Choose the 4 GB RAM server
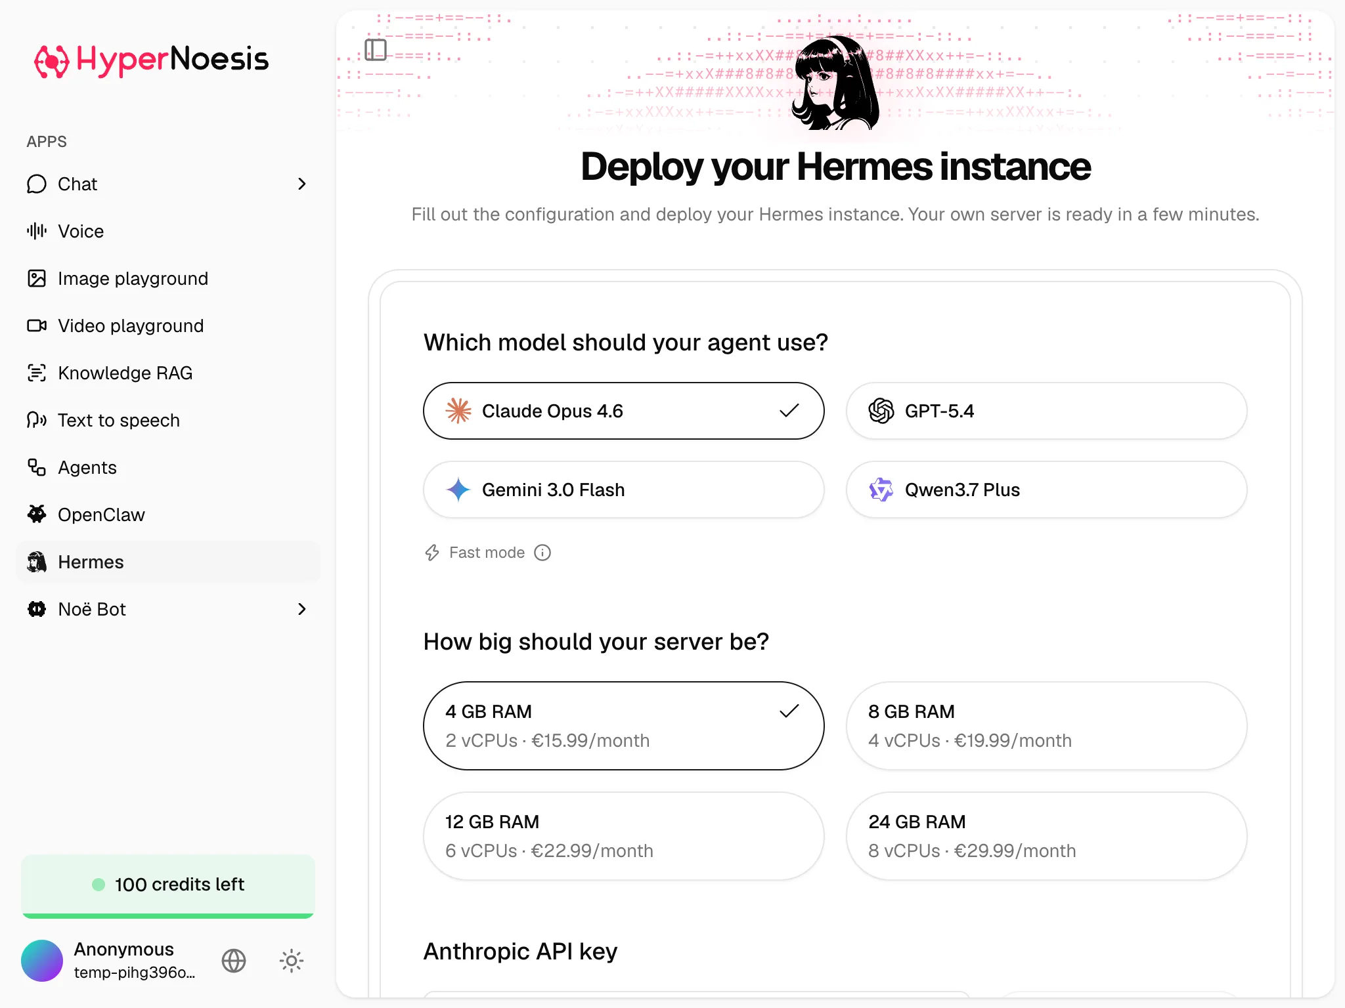This screenshot has width=1345, height=1008. coord(623,726)
